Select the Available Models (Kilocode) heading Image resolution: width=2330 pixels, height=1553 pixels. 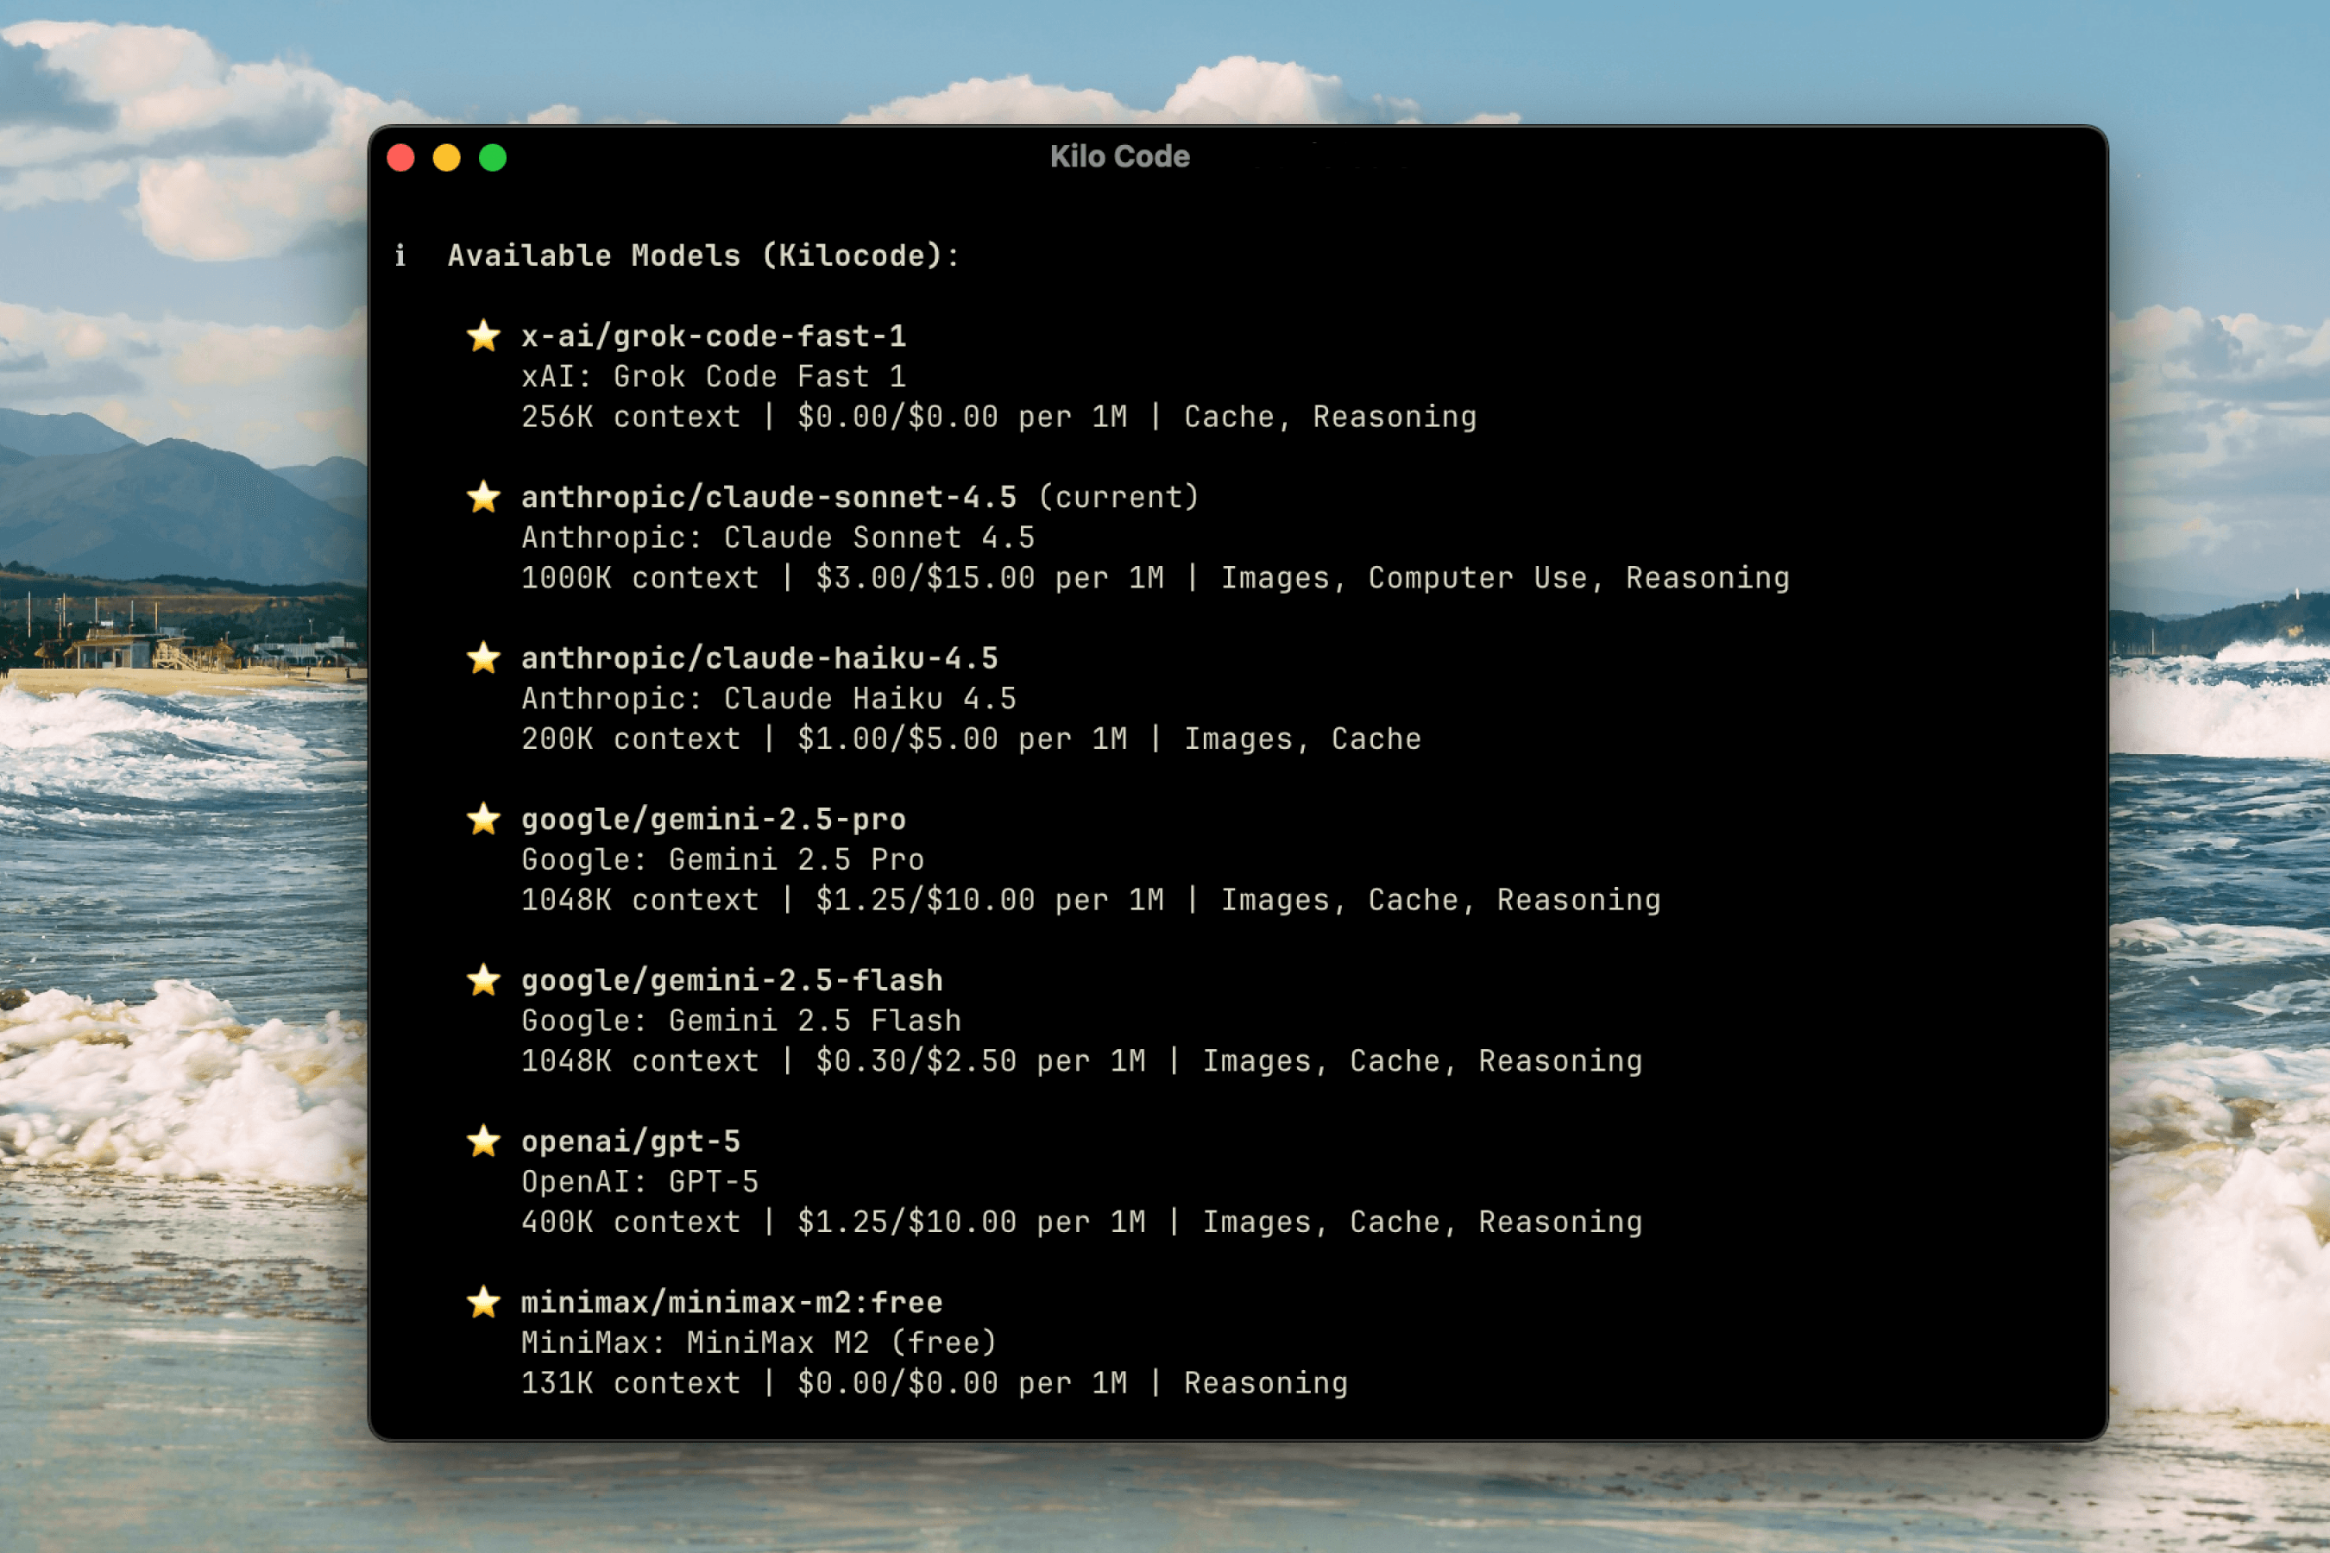(x=702, y=255)
